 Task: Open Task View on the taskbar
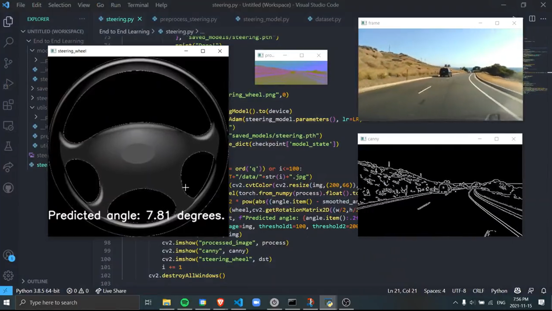(x=148, y=302)
